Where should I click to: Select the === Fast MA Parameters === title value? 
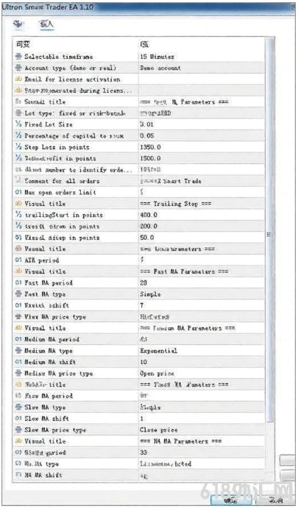[184, 271]
